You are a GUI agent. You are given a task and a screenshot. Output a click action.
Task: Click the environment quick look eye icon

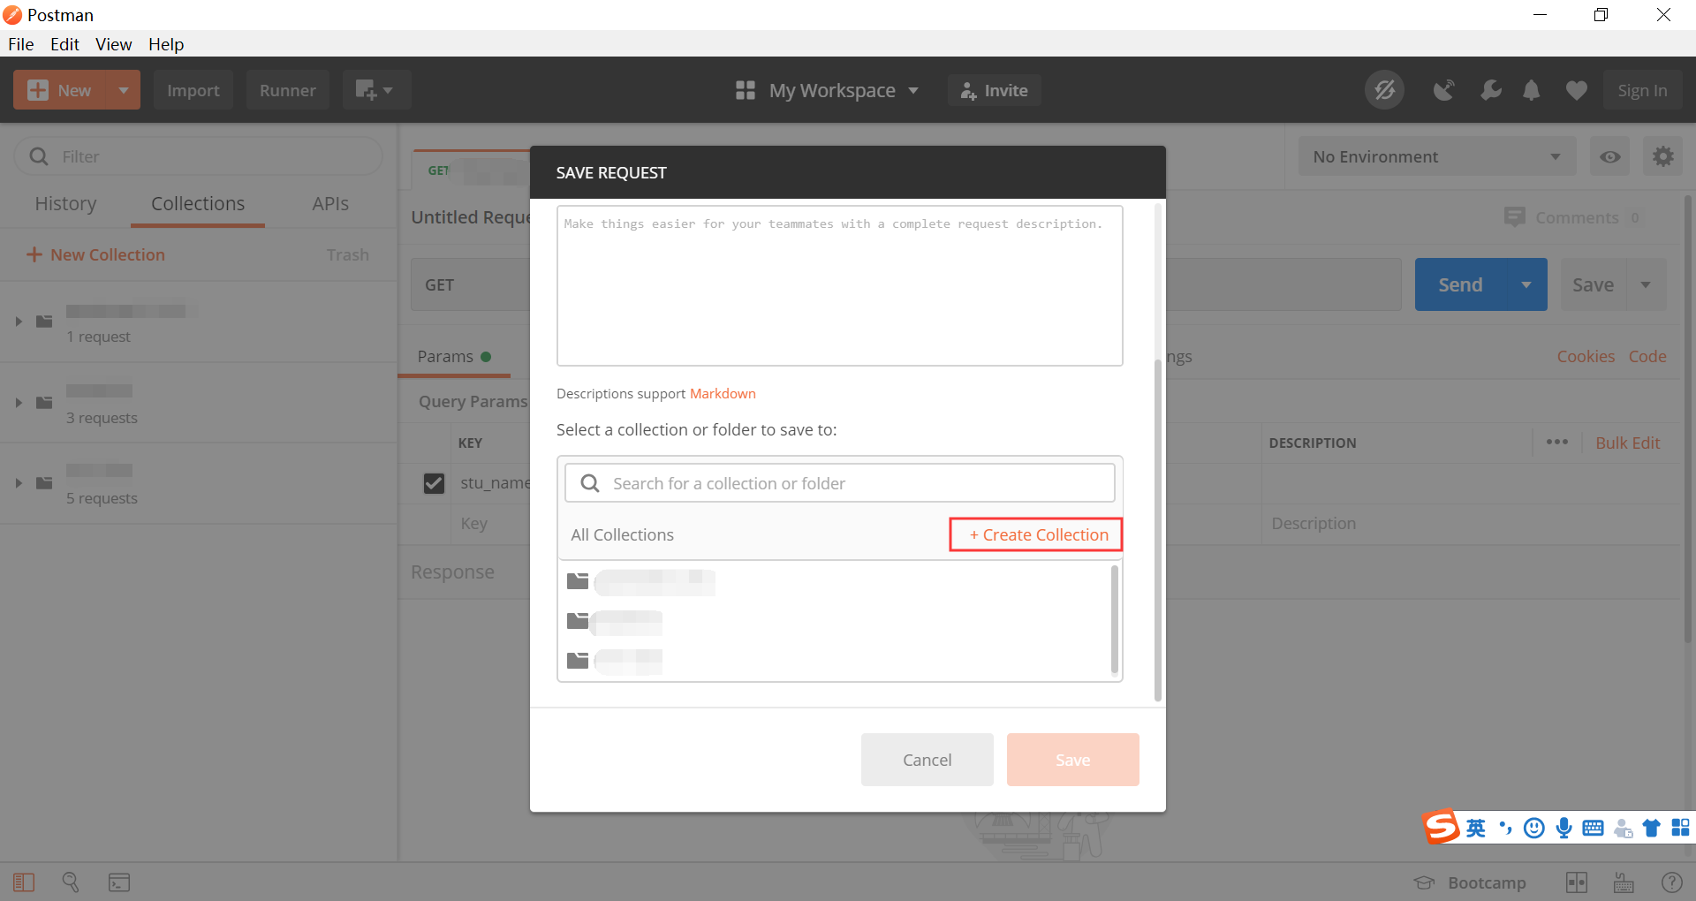[1609, 156]
